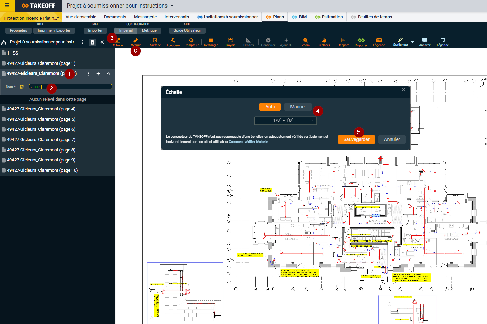Viewport: 487px width, 324px height.
Task: Click the Zoom tool icon
Action: [306, 42]
